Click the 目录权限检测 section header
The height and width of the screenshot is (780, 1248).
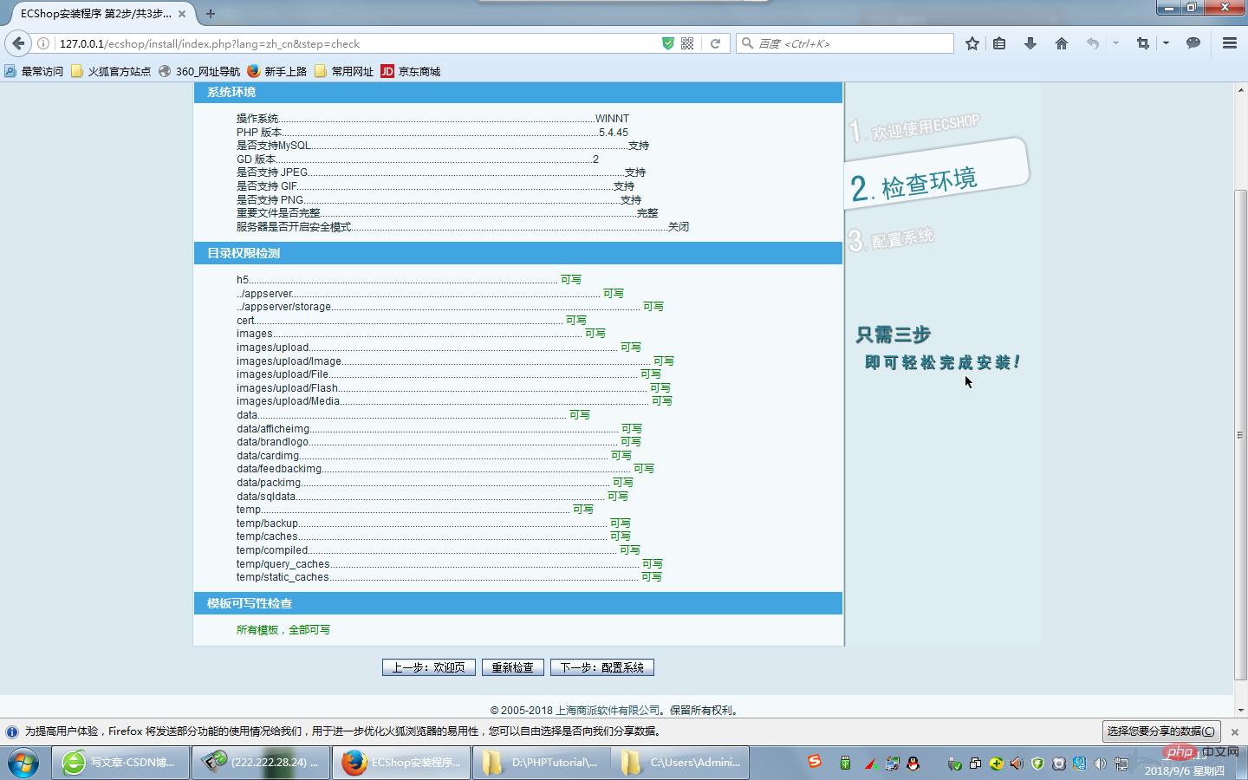pos(518,253)
